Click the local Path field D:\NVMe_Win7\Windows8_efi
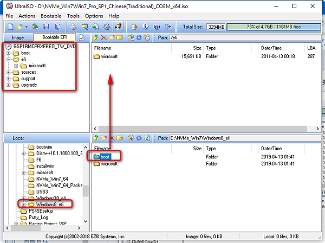This screenshot has height=243, width=325. [x=245, y=138]
